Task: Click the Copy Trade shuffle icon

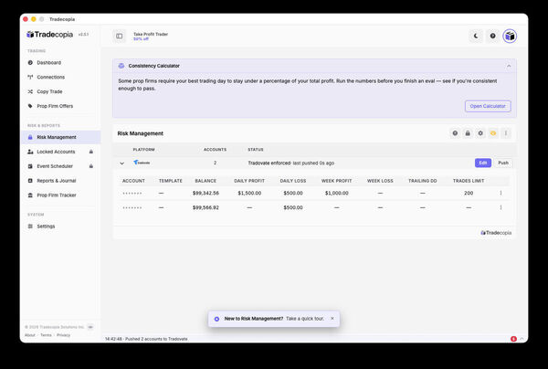Action: pyautogui.click(x=30, y=91)
